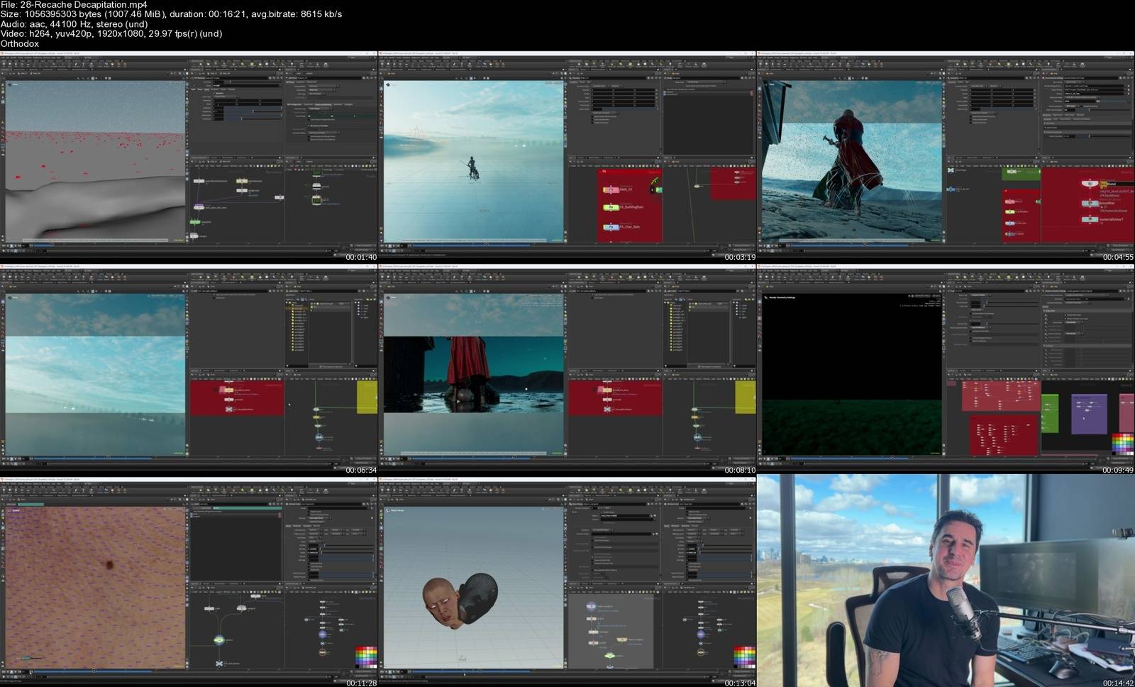The width and height of the screenshot is (1135, 687).
Task: Open the 00:06:34 frame of cloudy sky horizon
Action: coord(189,369)
